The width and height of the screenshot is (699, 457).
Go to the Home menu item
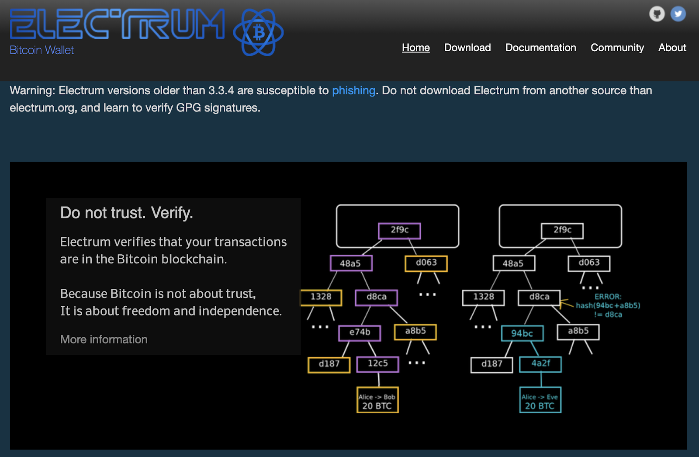point(415,48)
